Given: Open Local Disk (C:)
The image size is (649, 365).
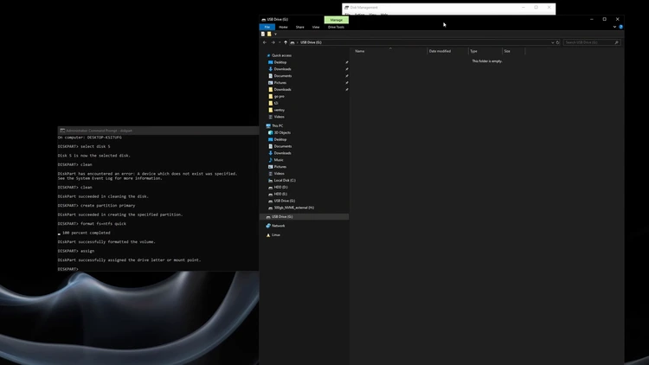Looking at the screenshot, I should [x=285, y=181].
